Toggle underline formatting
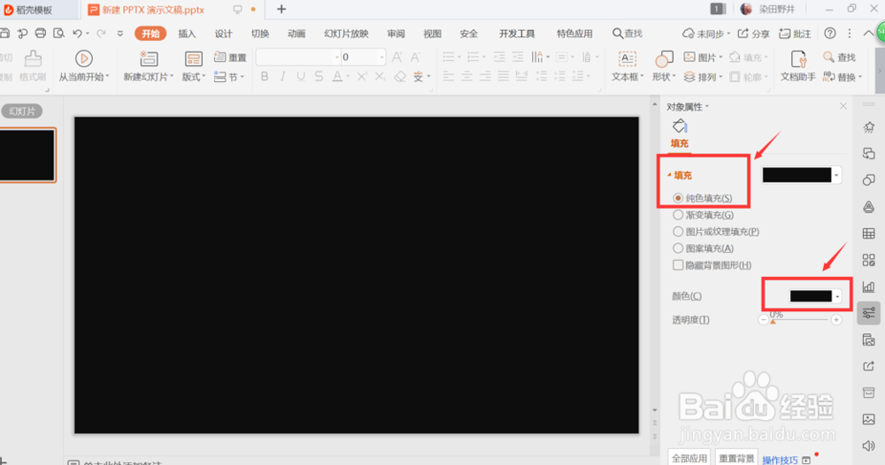The width and height of the screenshot is (885, 465). pyautogui.click(x=301, y=76)
